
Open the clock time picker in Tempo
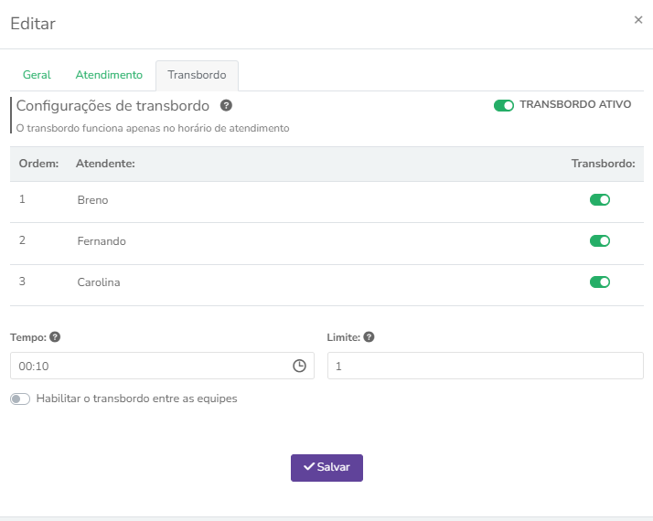299,366
